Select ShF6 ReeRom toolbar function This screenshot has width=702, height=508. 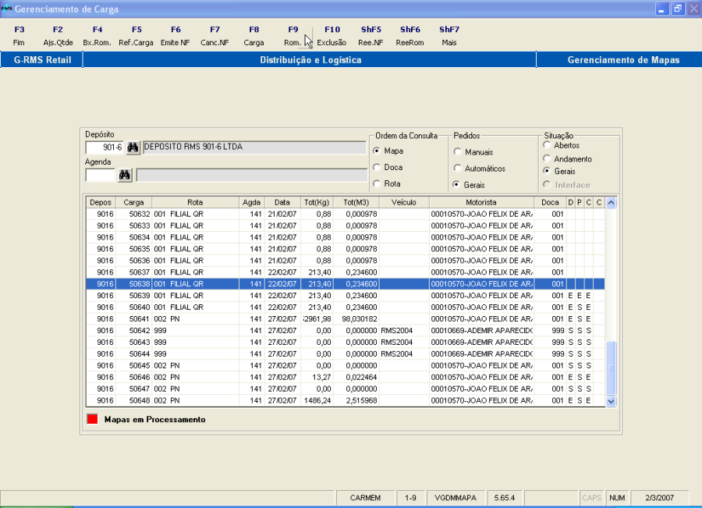coord(409,36)
